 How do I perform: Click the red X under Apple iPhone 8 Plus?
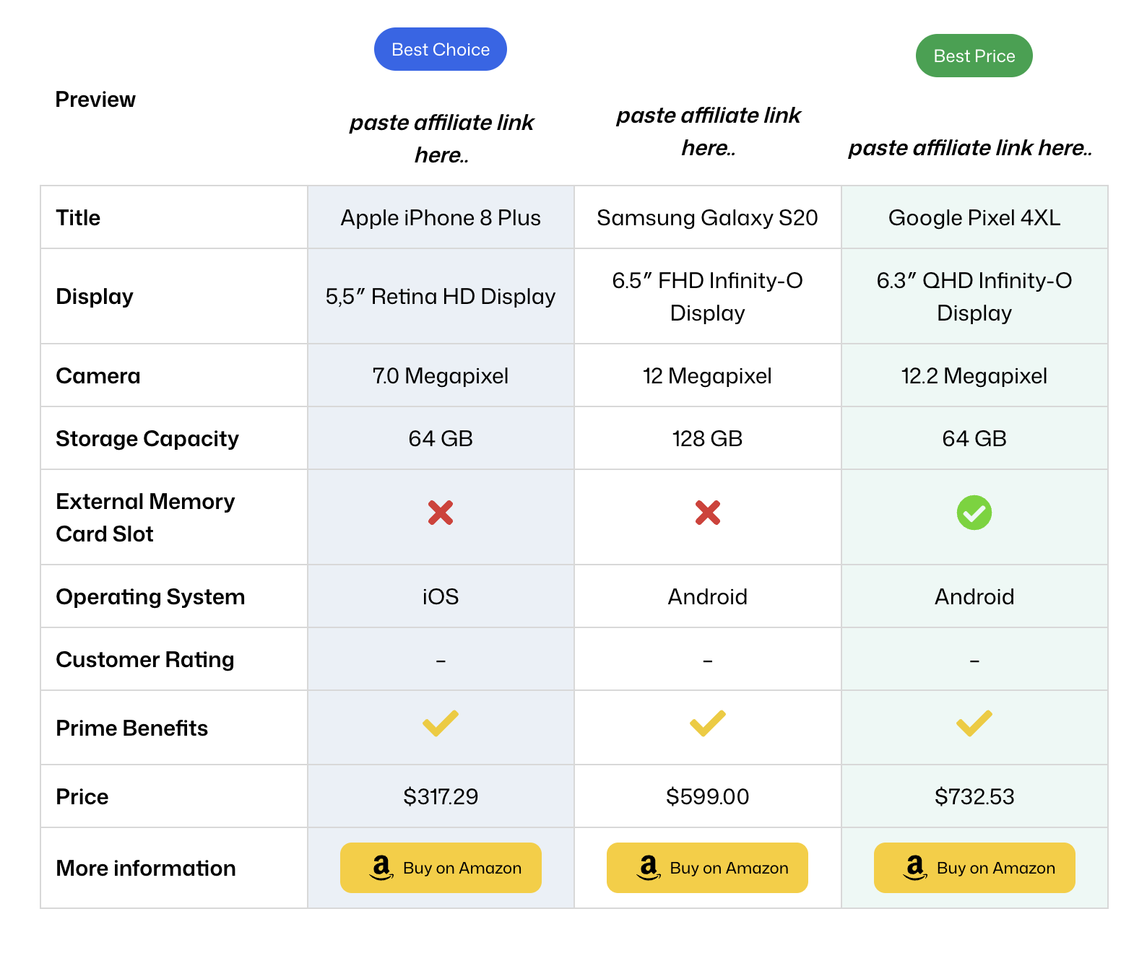441,513
